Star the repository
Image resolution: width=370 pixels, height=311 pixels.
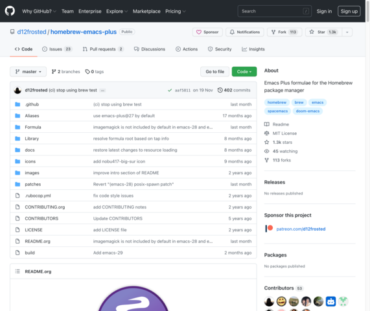[324, 32]
